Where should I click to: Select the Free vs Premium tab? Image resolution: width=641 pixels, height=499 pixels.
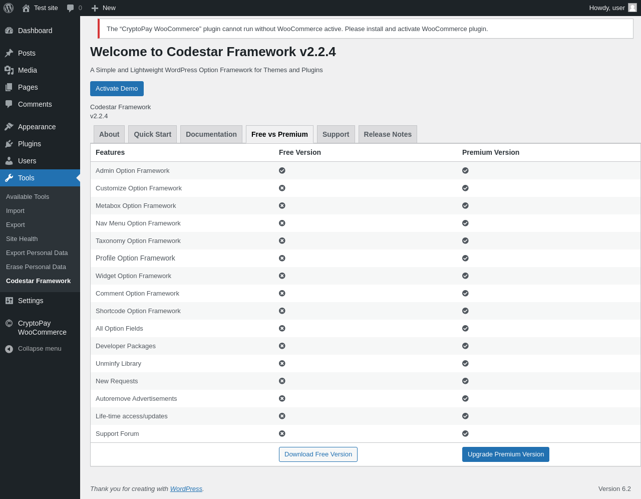(279, 134)
